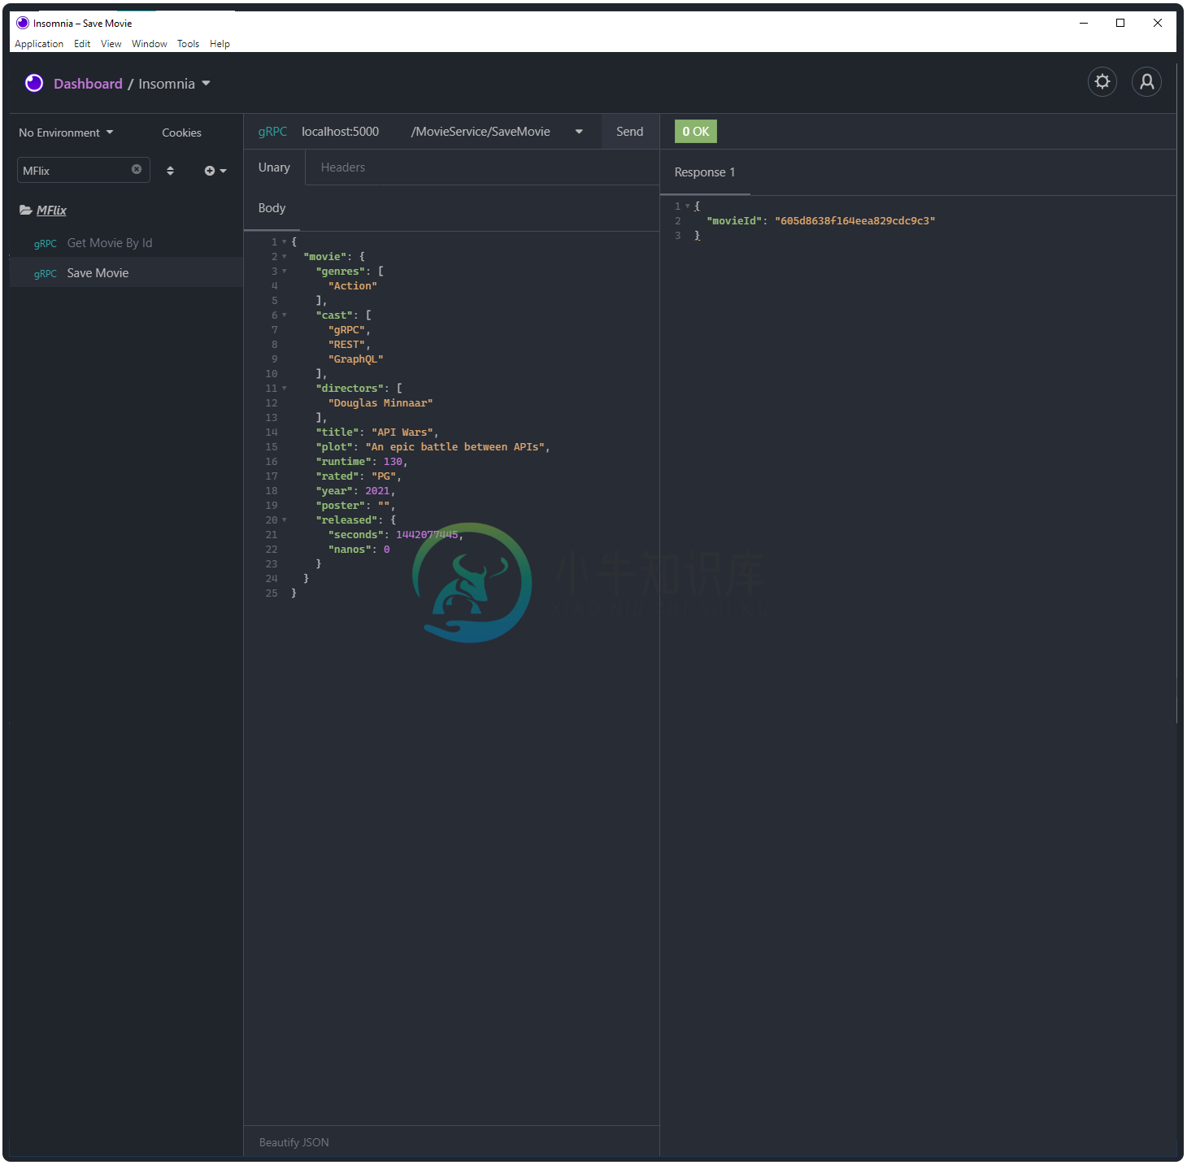The image size is (1187, 1165).
Task: Click the "Action" genre entry
Action: coord(353,286)
